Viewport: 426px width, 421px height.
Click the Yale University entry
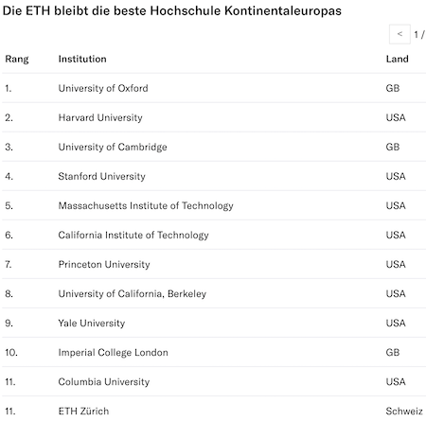[x=92, y=323]
